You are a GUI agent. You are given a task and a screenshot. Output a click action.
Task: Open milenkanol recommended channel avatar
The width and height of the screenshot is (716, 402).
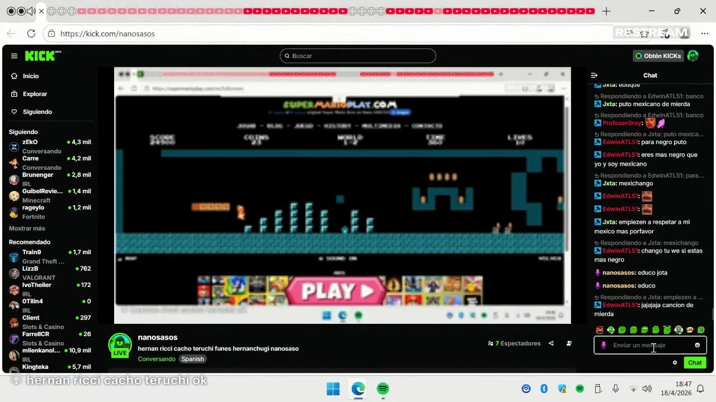pyautogui.click(x=14, y=355)
